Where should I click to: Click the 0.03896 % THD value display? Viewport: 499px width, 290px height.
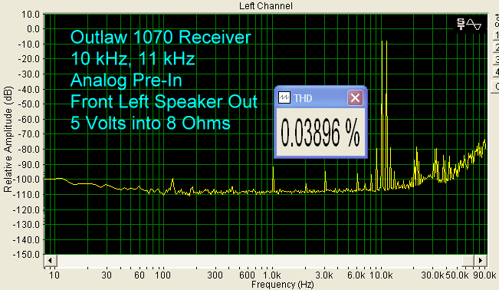pos(320,132)
